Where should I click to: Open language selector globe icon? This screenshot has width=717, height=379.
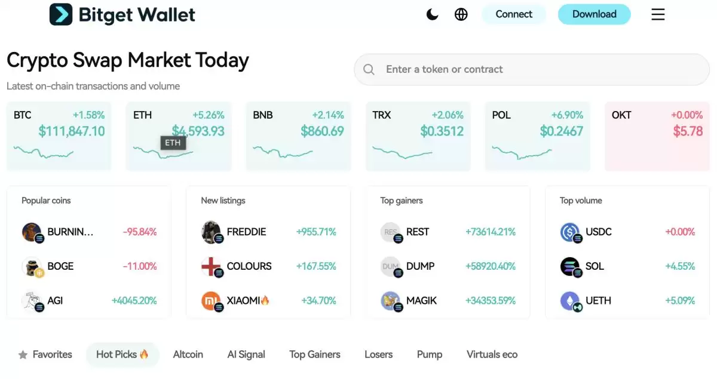point(461,14)
